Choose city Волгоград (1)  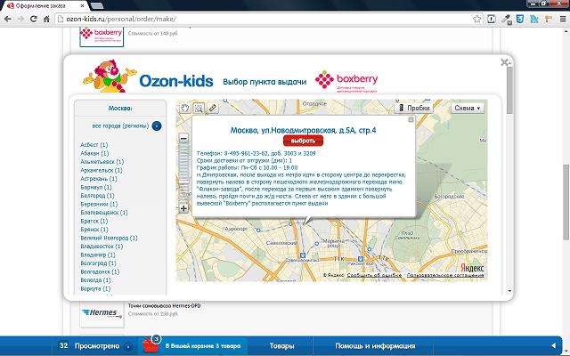point(98,263)
